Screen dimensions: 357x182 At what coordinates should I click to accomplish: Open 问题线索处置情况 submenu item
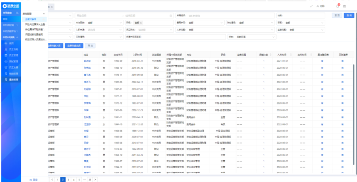[x=34, y=34]
